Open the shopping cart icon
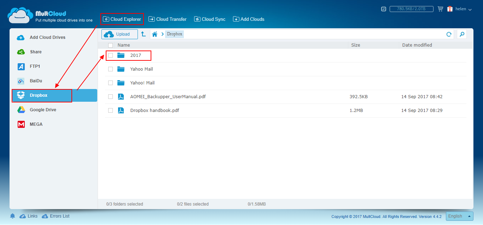This screenshot has width=483, height=225. [x=440, y=9]
